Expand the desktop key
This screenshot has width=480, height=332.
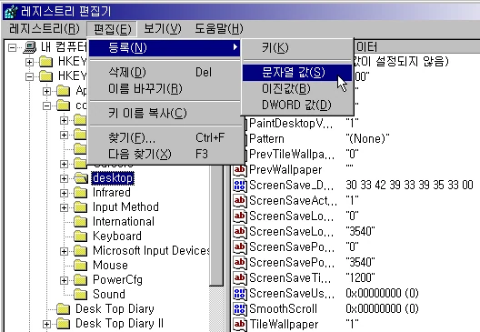[64, 178]
